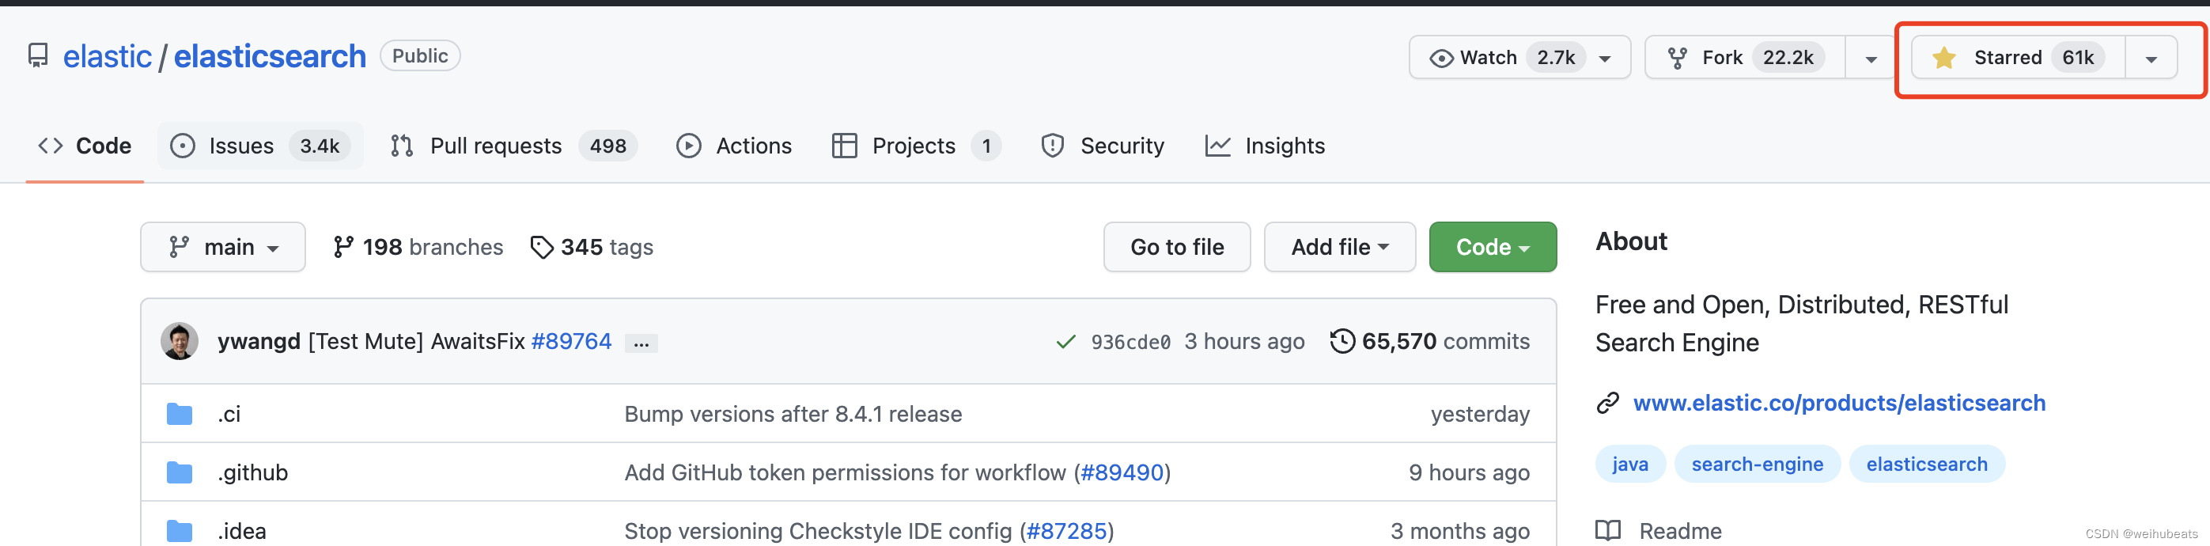Go to the Actions tab
Screen dimensions: 2210x546
[734, 146]
